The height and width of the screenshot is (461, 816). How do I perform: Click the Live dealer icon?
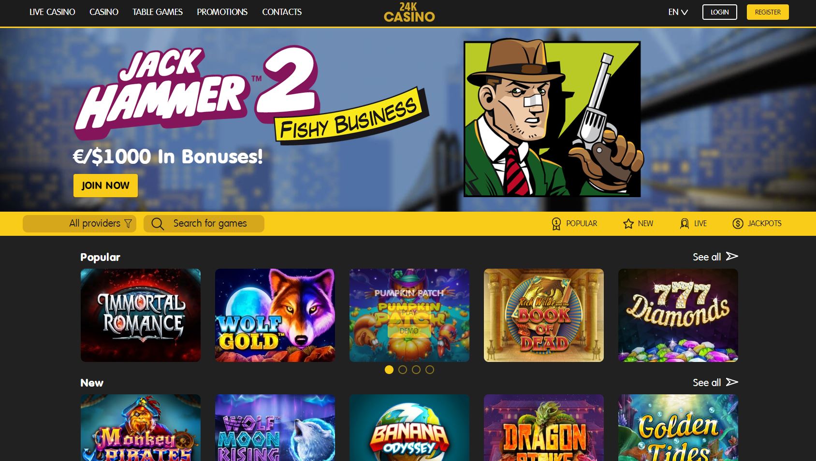click(685, 224)
